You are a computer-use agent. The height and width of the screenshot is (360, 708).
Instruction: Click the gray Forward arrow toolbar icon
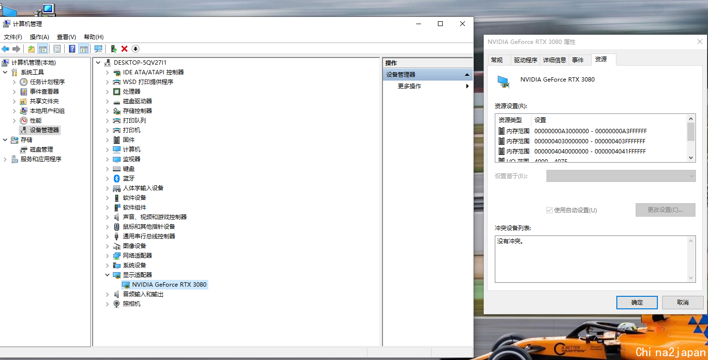click(16, 49)
